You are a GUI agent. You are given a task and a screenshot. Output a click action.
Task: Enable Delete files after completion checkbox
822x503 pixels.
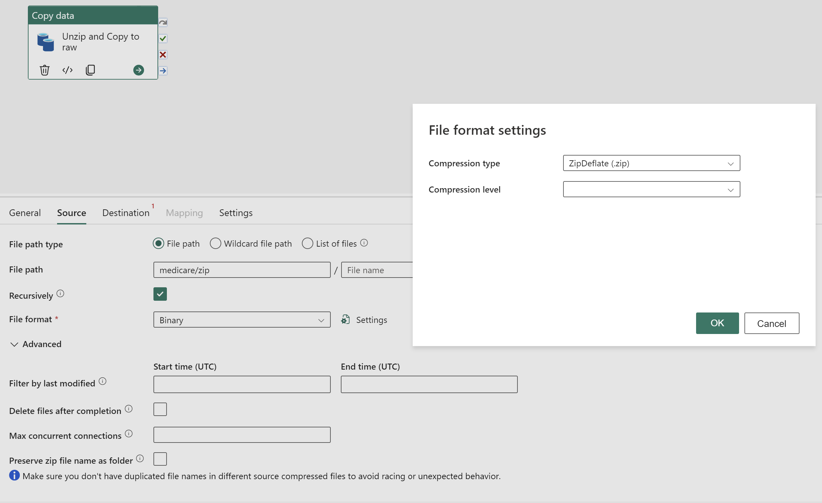[x=160, y=409]
